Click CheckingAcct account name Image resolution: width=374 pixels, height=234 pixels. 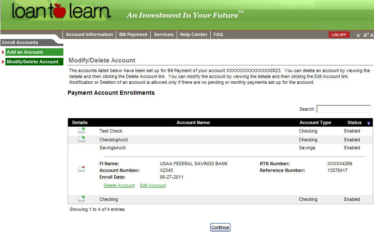(113, 140)
